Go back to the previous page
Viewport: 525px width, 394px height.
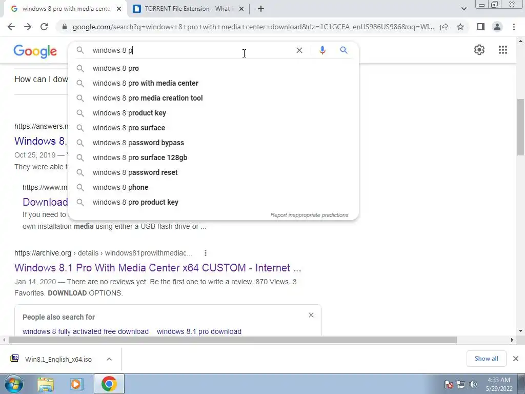11,27
